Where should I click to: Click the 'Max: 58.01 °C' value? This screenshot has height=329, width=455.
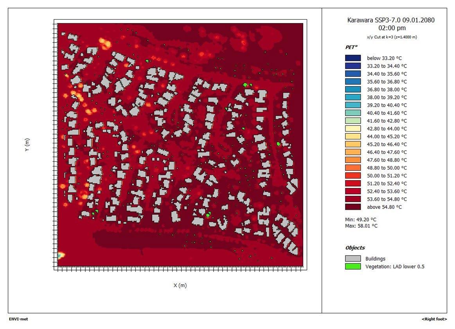361,226
